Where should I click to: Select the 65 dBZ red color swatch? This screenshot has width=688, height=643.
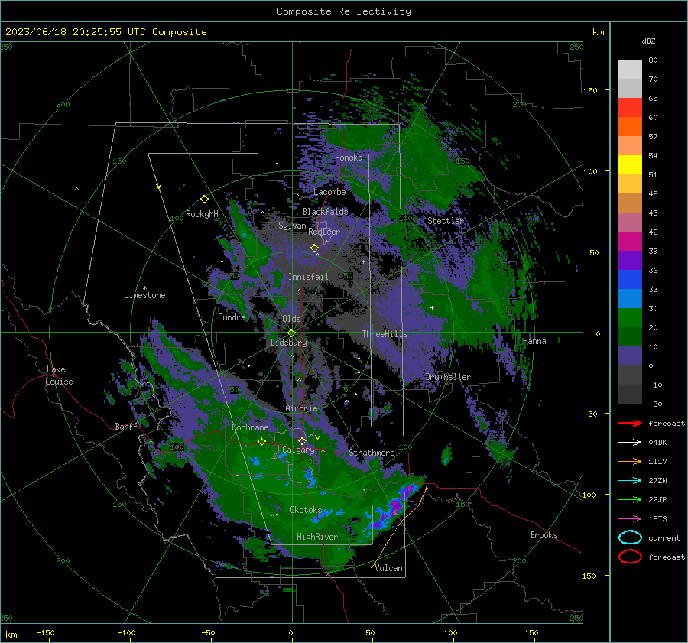point(630,107)
